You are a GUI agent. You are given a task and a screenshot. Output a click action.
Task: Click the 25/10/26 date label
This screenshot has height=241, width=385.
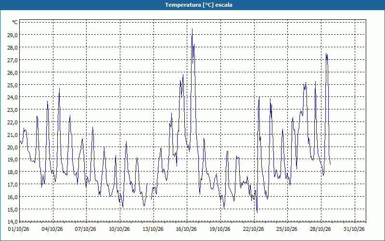point(287,229)
